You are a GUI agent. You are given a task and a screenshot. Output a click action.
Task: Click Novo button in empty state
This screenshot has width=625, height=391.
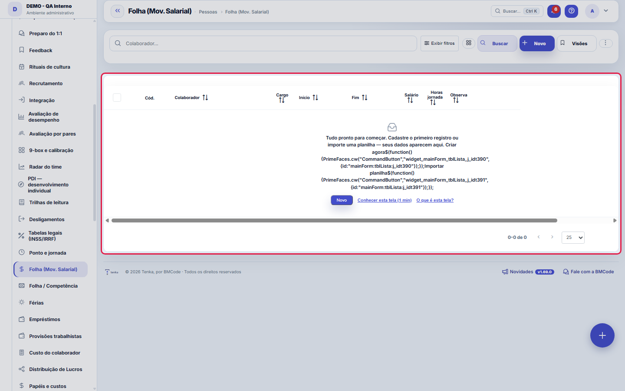point(342,200)
